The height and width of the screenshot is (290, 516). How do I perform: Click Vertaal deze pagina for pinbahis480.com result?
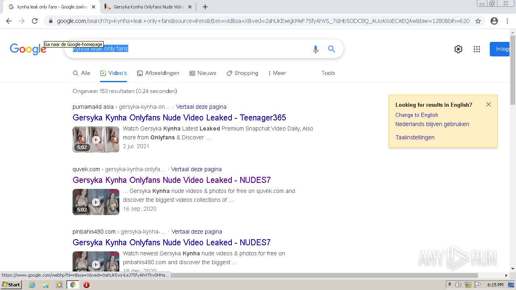(197, 232)
